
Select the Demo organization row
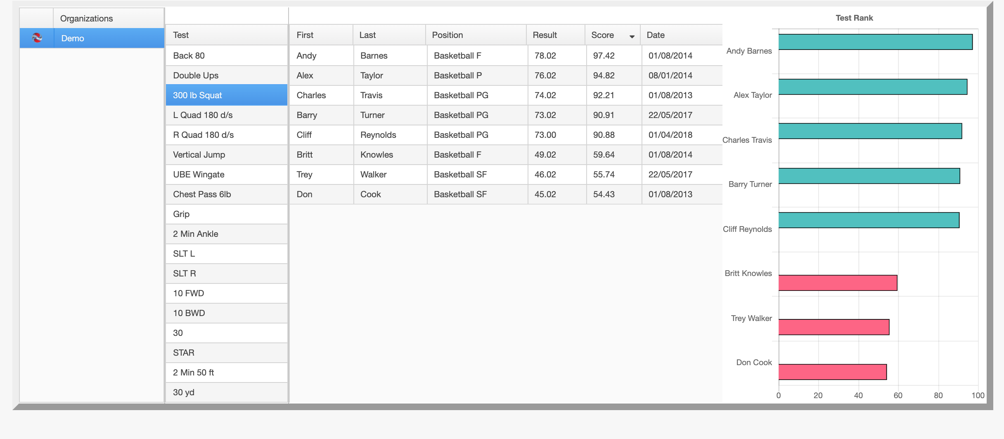point(108,38)
